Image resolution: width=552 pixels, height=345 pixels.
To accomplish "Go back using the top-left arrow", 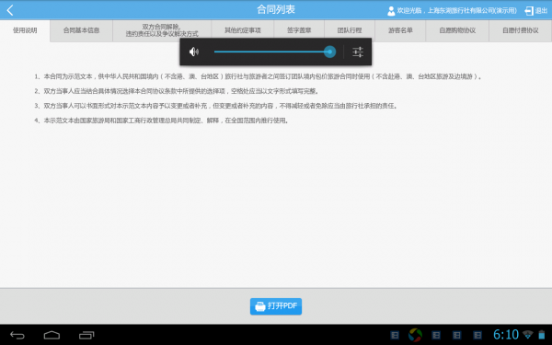I will [10, 10].
